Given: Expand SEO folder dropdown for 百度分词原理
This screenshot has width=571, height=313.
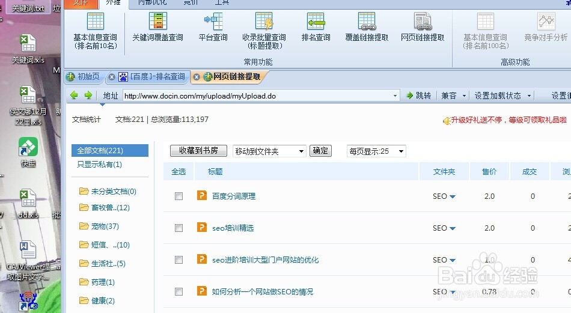Looking at the screenshot, I should [453, 196].
